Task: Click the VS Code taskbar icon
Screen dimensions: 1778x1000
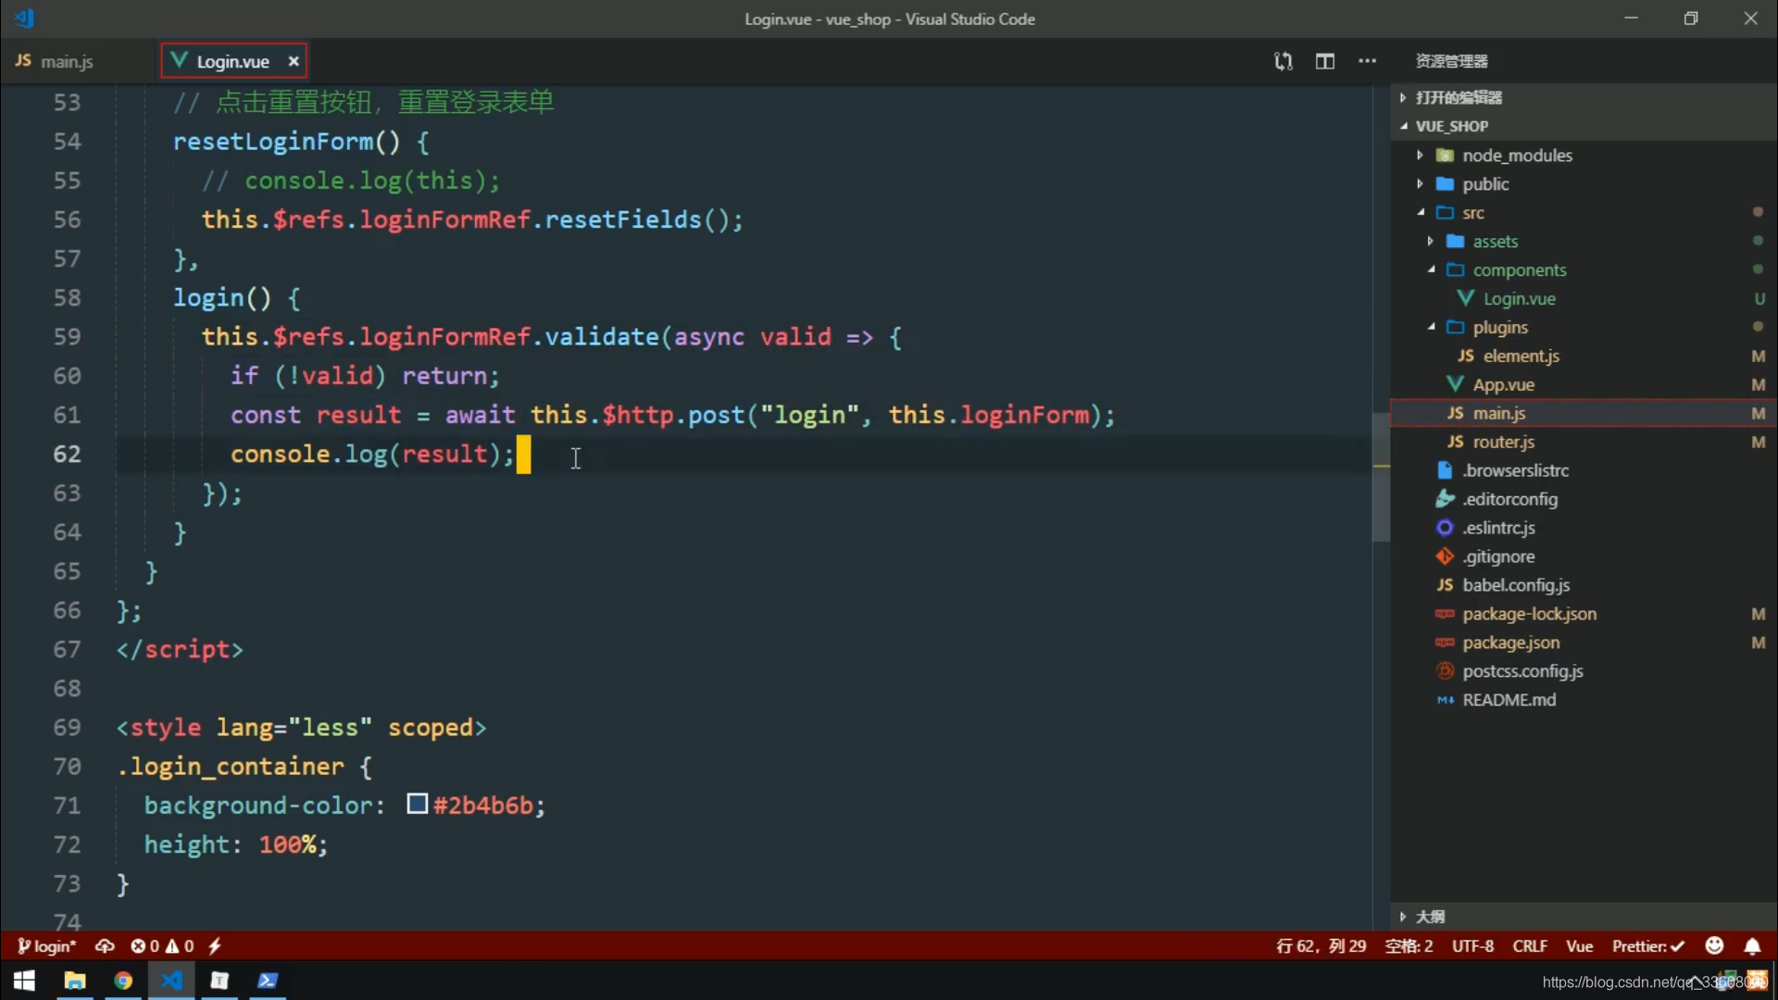Action: click(171, 981)
